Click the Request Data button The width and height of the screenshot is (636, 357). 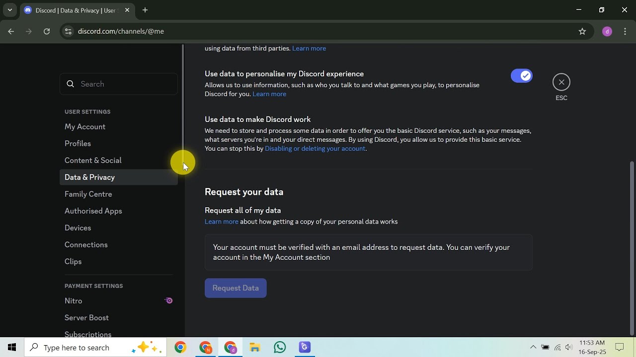[236, 288]
